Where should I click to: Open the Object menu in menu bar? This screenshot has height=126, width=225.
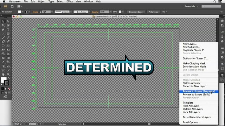coord(41,1)
